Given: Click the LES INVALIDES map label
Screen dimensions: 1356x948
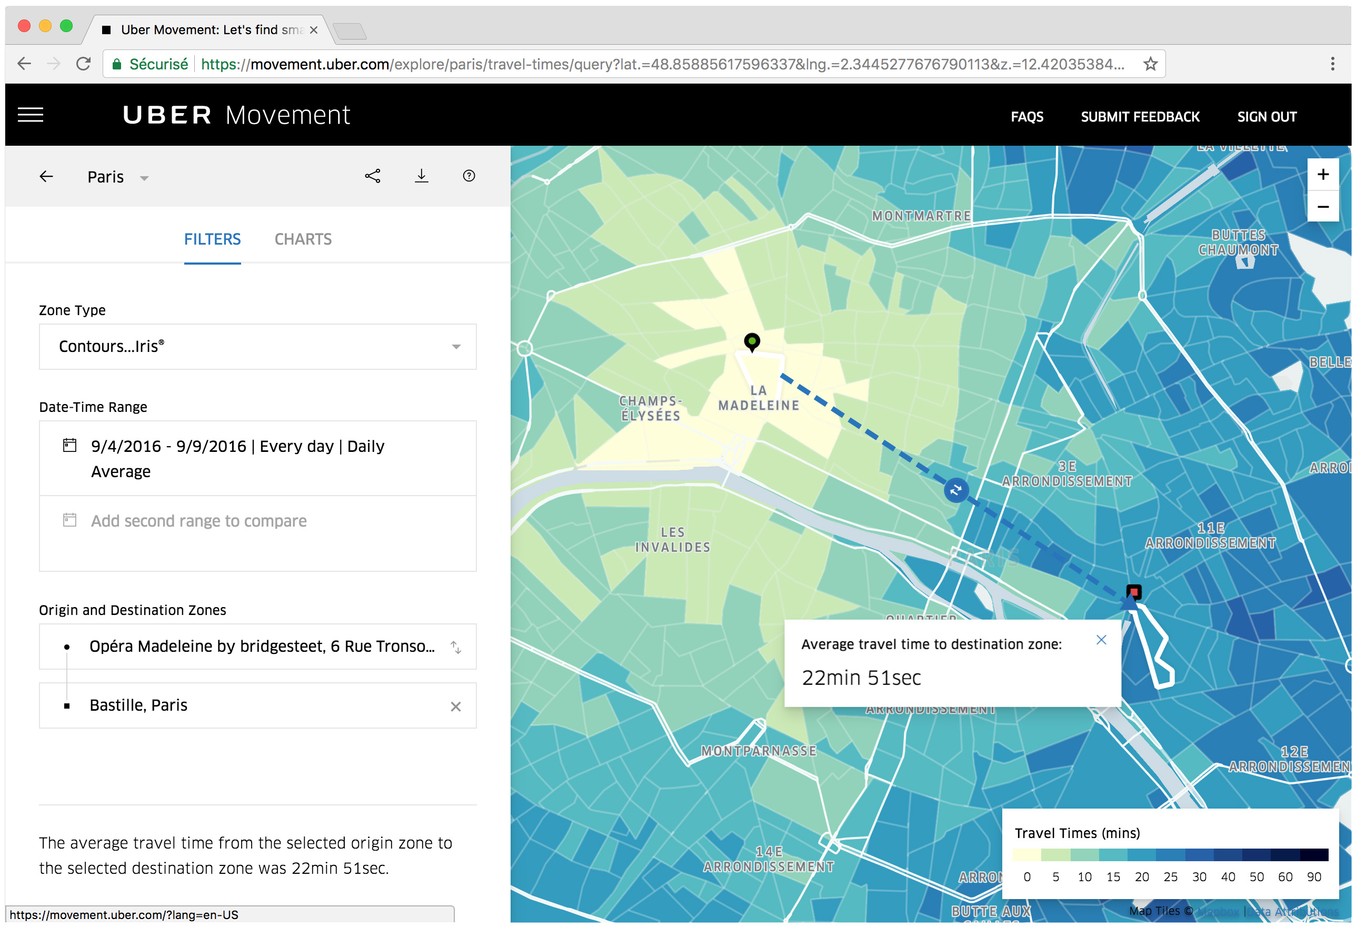Looking at the screenshot, I should point(673,540).
